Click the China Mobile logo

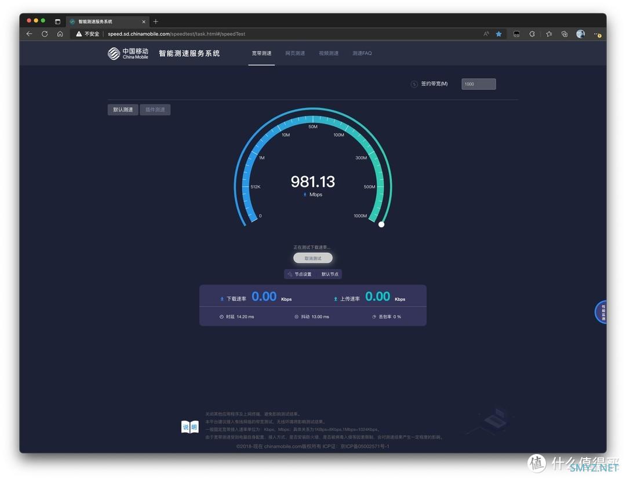(x=128, y=53)
